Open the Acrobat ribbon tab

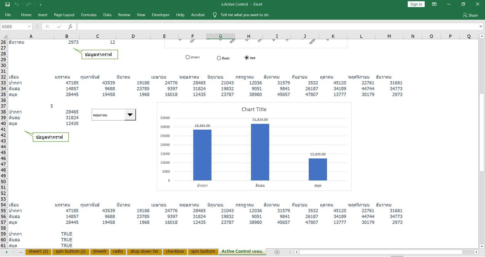pyautogui.click(x=198, y=15)
